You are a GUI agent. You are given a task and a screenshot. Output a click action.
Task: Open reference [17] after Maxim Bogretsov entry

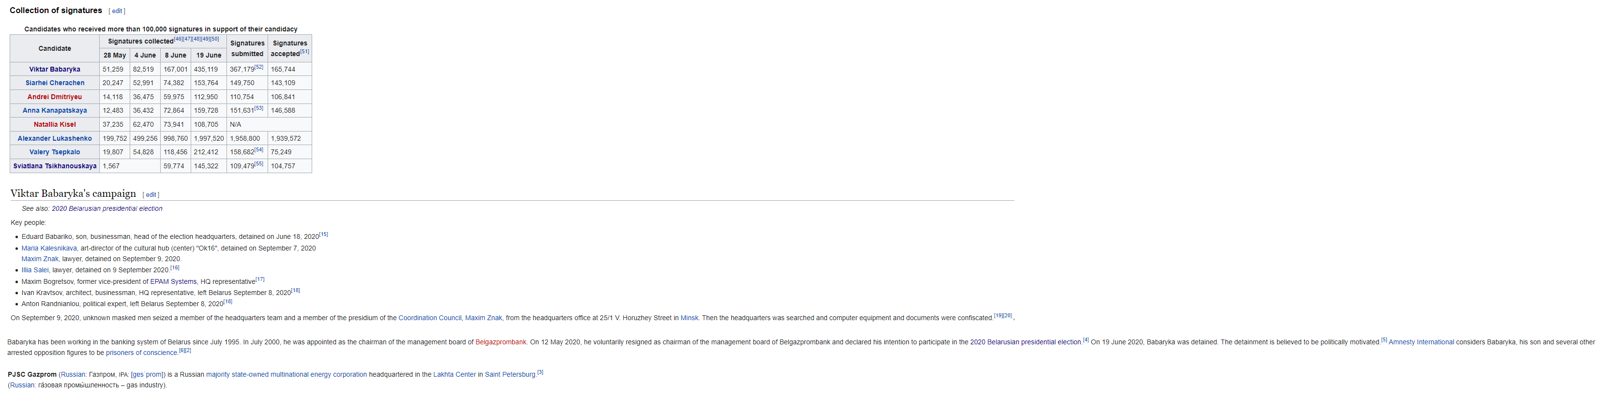coord(260,279)
